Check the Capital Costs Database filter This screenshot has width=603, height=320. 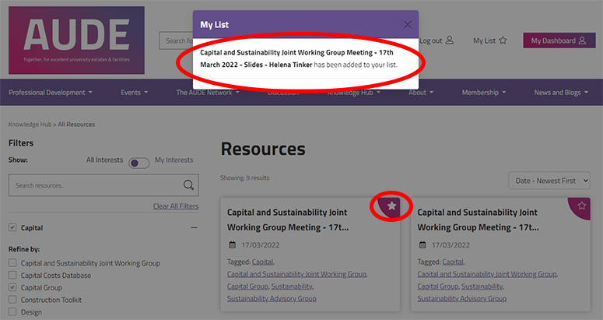tap(12, 276)
